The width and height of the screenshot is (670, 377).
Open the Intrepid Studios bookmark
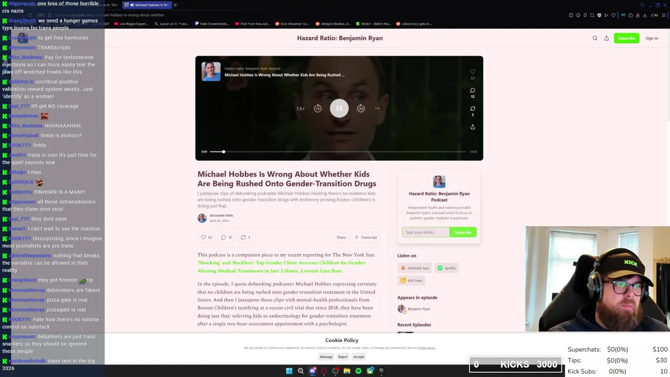[x=333, y=24]
